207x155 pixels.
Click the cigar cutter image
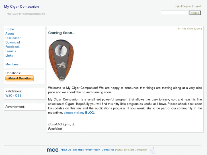[61, 60]
